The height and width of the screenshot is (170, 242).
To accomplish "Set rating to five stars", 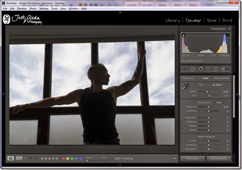I will tap(57, 158).
